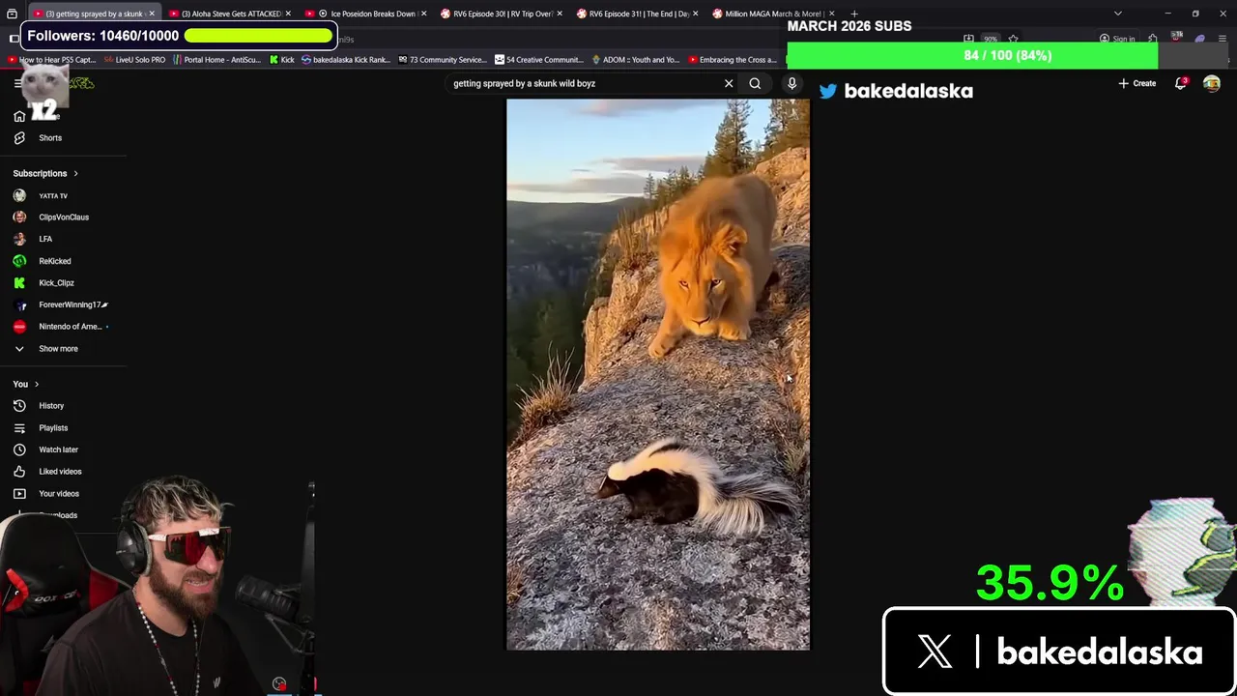Open 'bakedalaska Kick Rank...' bookmark

[x=346, y=60]
